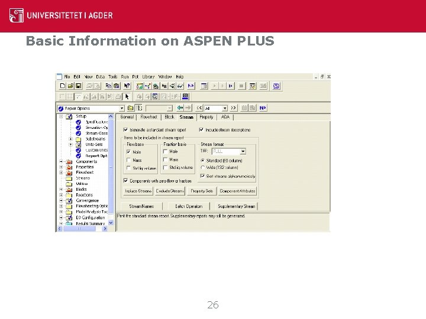This screenshot has height=319, width=426.
Task: Open the Report Options form dropdown
Action: point(122,108)
